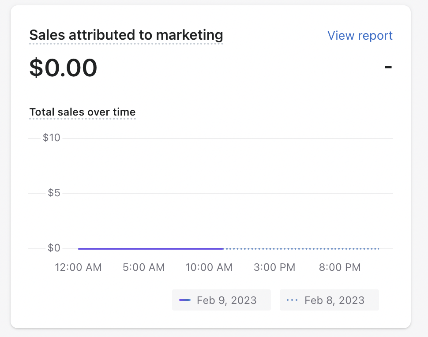
Task: Click the dotted blue line legend icon
Action: (x=292, y=300)
